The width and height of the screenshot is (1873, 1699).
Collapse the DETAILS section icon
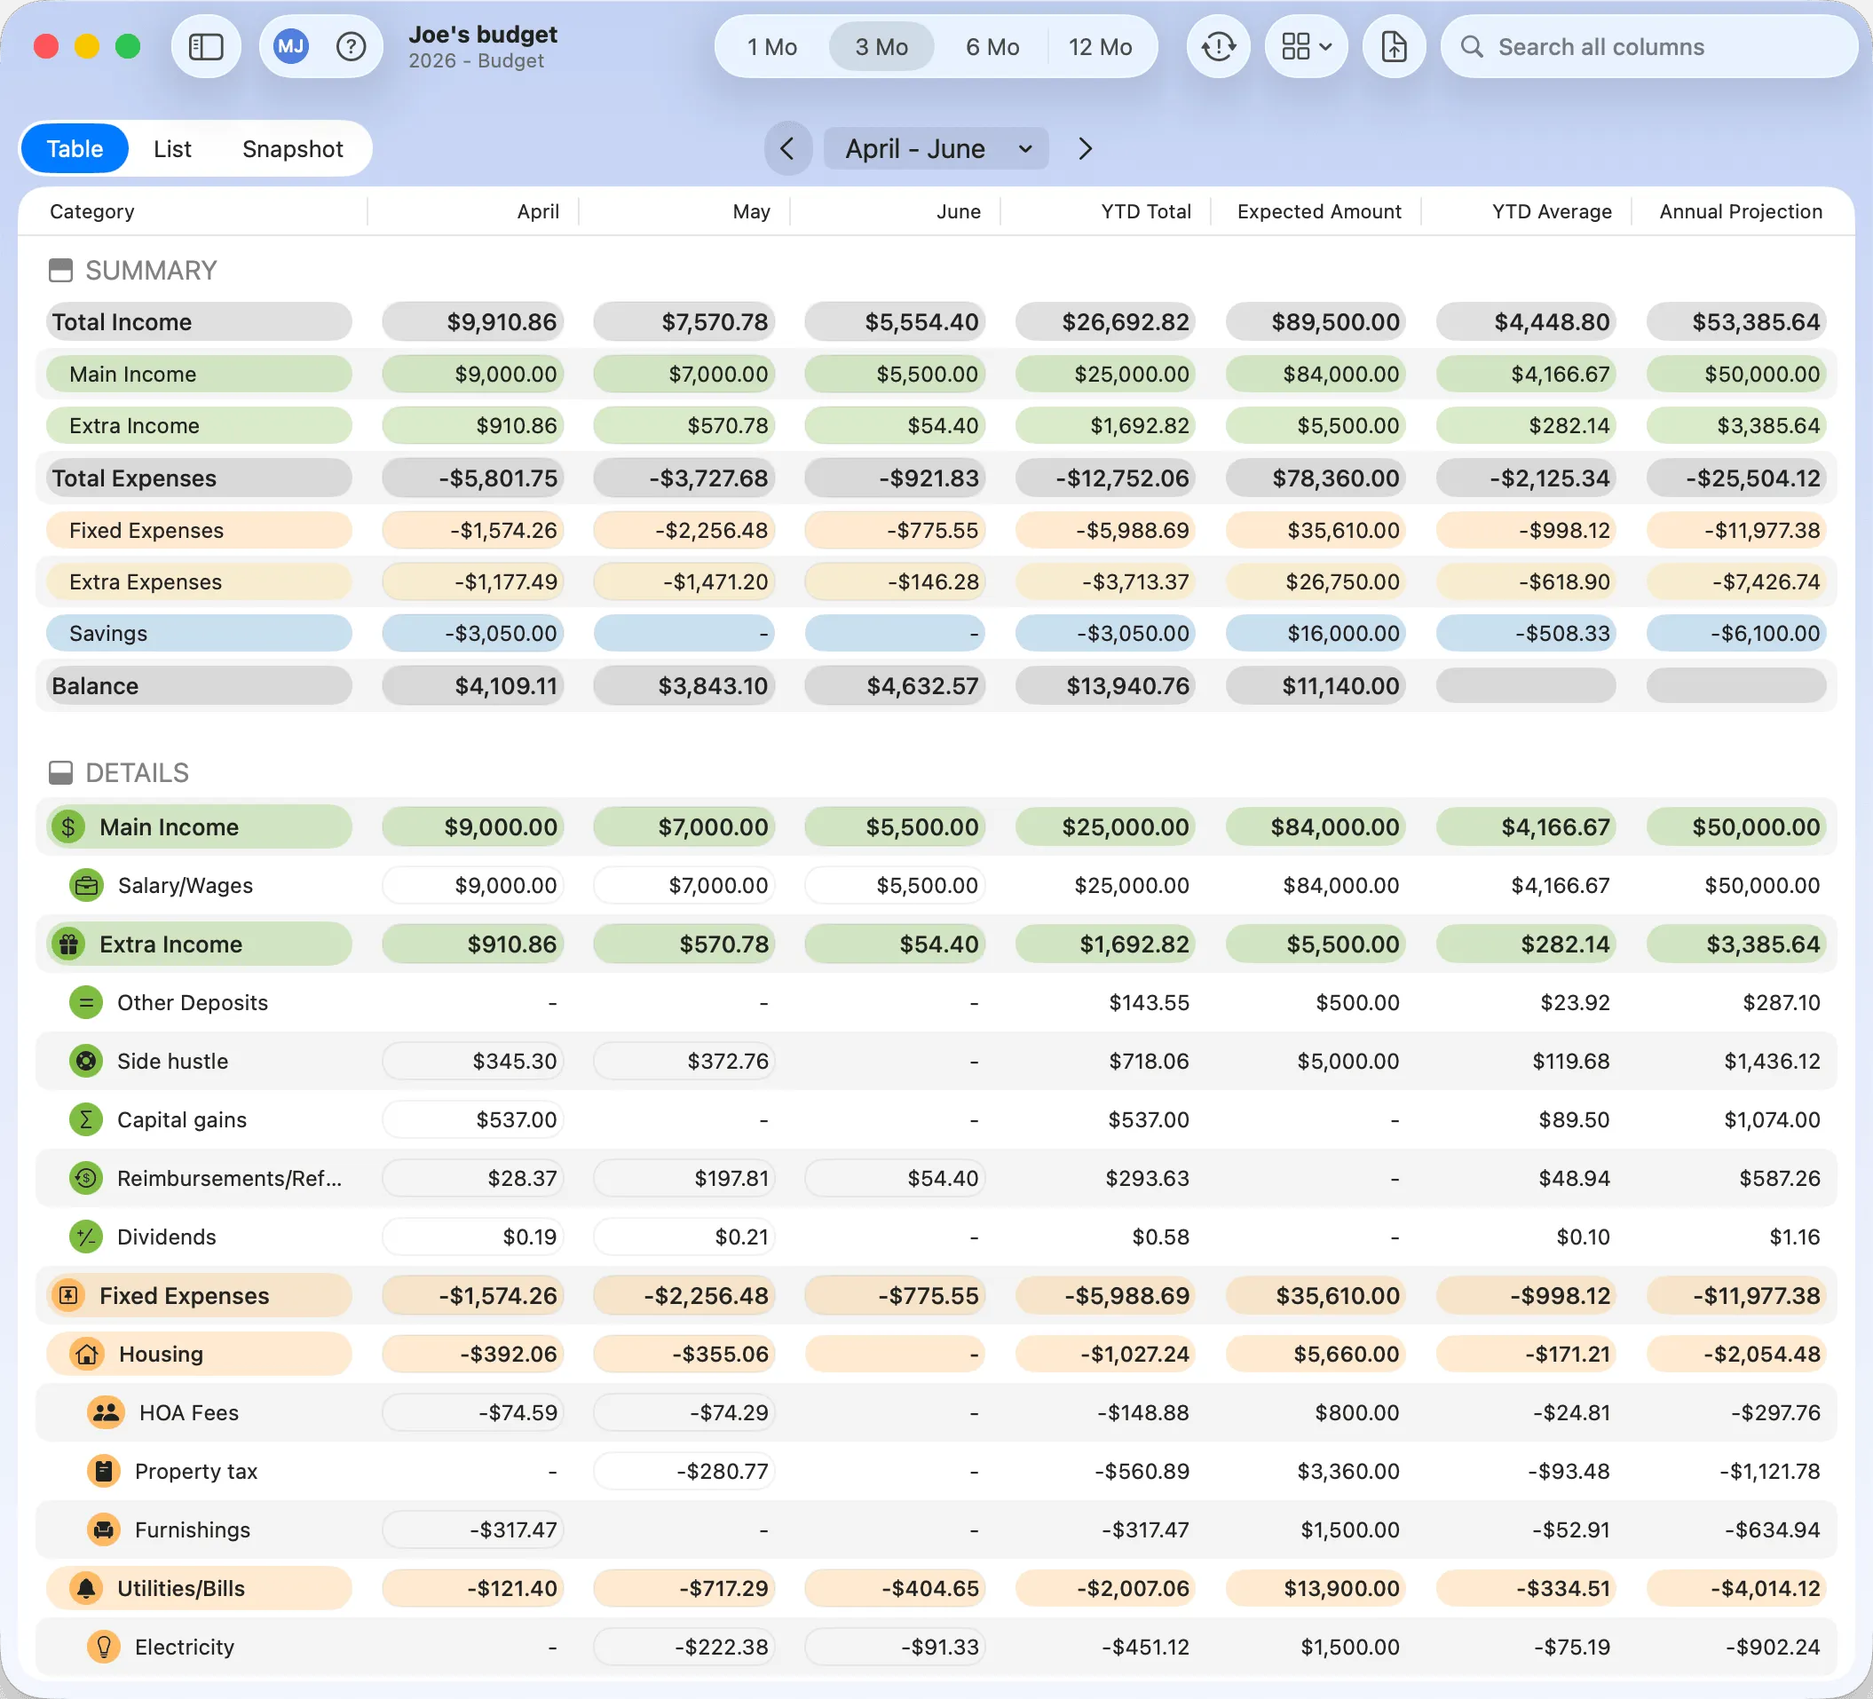point(60,773)
